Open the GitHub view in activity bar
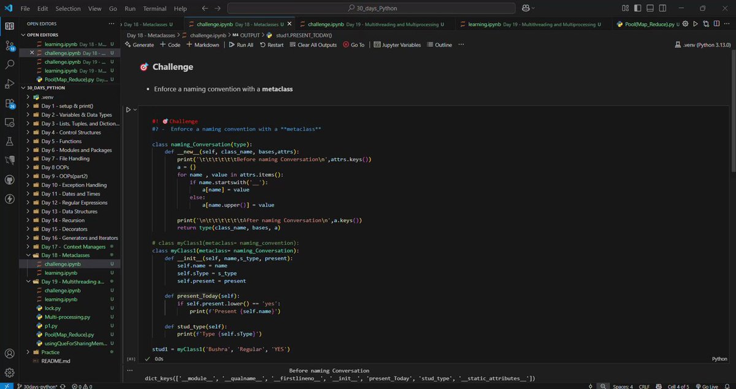This screenshot has width=736, height=389. (x=9, y=180)
